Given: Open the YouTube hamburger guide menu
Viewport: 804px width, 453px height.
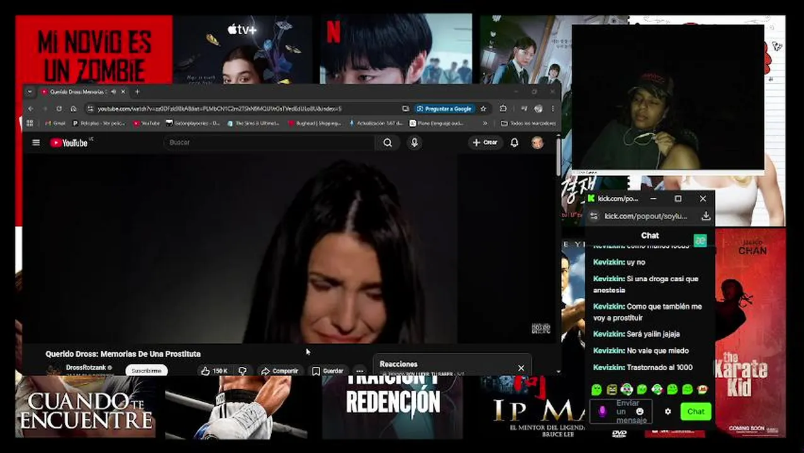Looking at the screenshot, I should click(36, 143).
